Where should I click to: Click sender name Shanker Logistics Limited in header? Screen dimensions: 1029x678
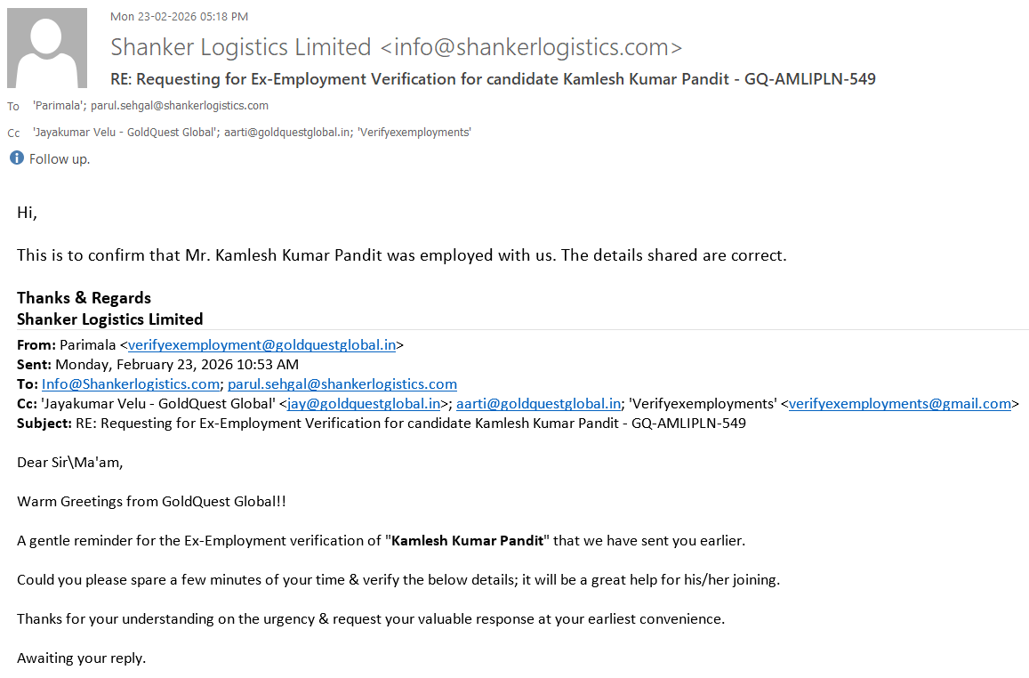[x=240, y=47]
